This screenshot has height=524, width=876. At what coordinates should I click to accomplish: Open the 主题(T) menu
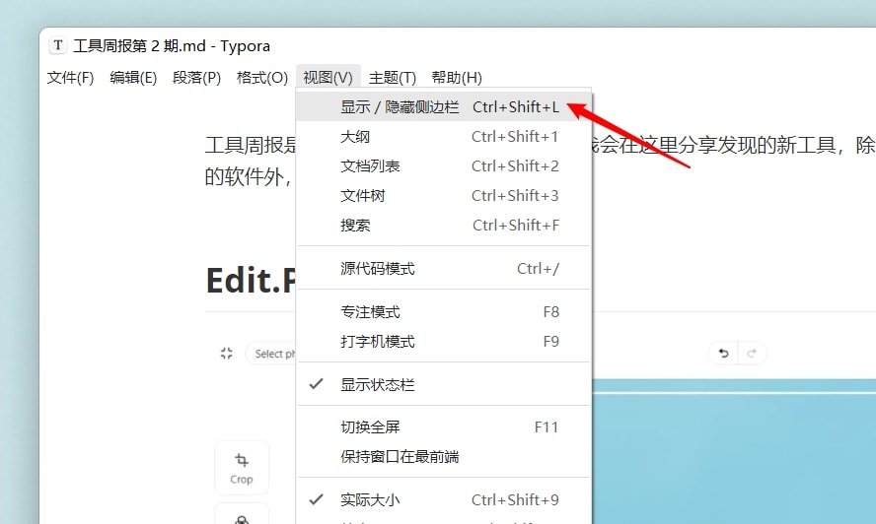tap(393, 77)
